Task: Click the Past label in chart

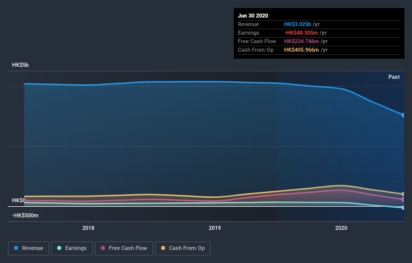Action: point(394,77)
